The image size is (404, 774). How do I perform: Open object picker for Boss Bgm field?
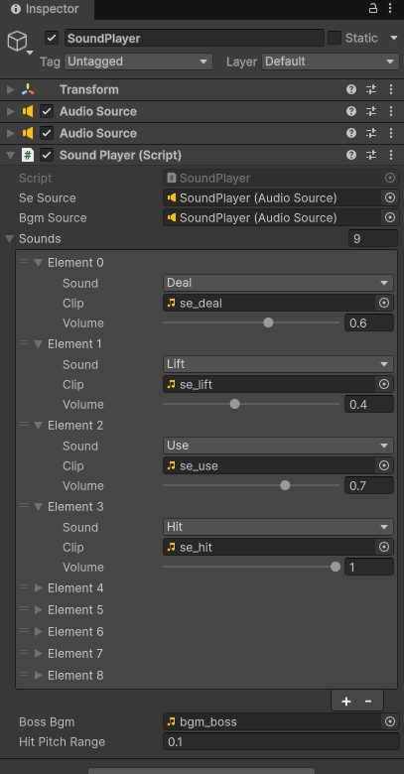tap(390, 721)
